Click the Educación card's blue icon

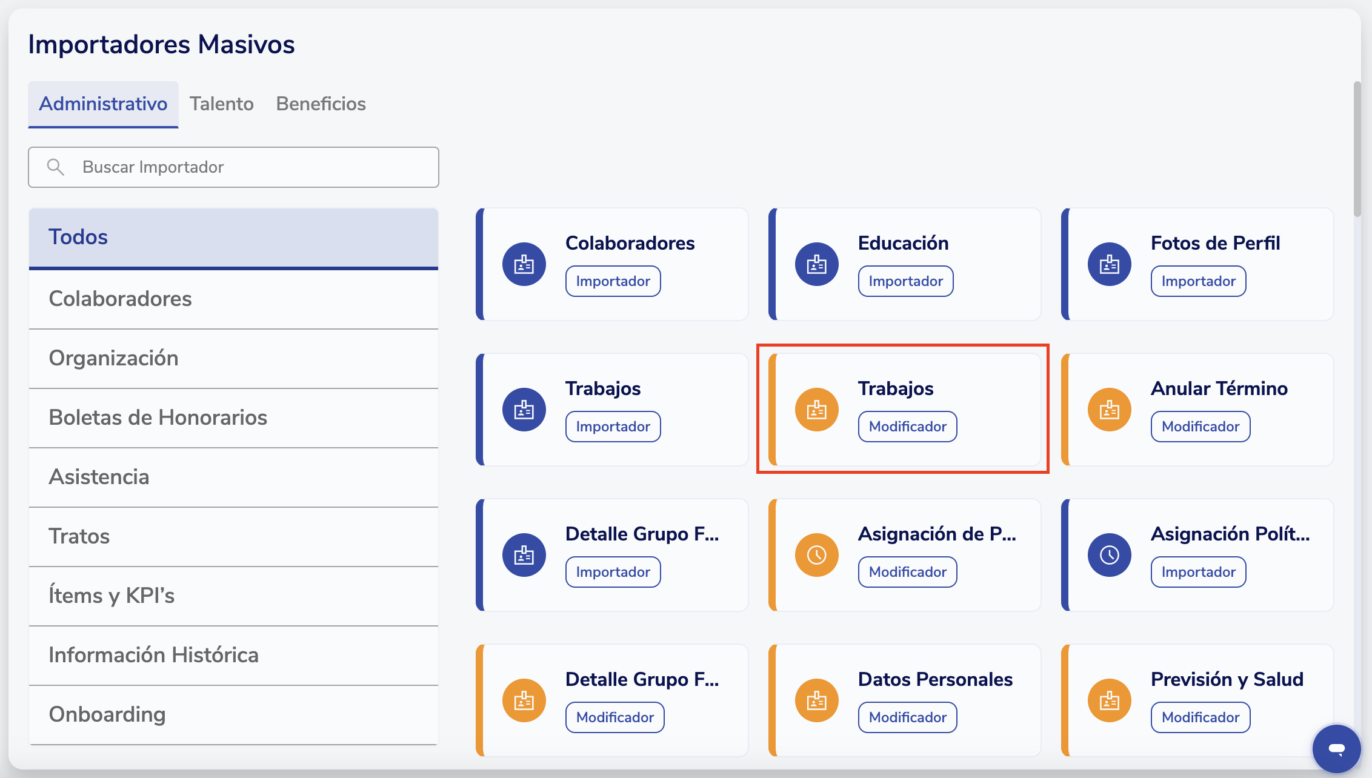(816, 264)
